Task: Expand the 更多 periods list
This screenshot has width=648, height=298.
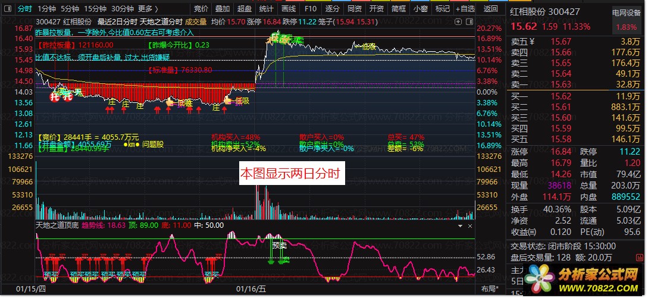Action: point(148,9)
